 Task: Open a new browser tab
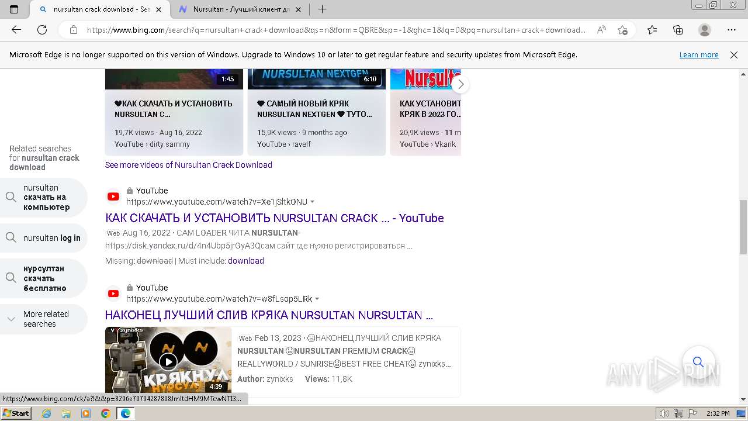coord(322,9)
